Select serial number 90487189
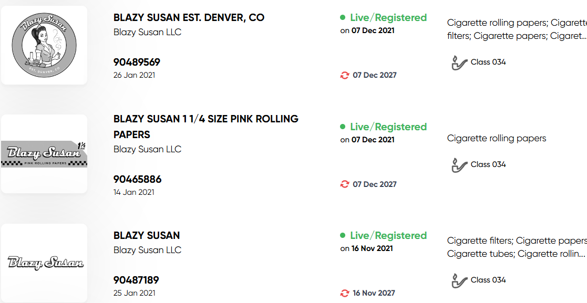Image resolution: width=587 pixels, height=303 pixels. (136, 280)
